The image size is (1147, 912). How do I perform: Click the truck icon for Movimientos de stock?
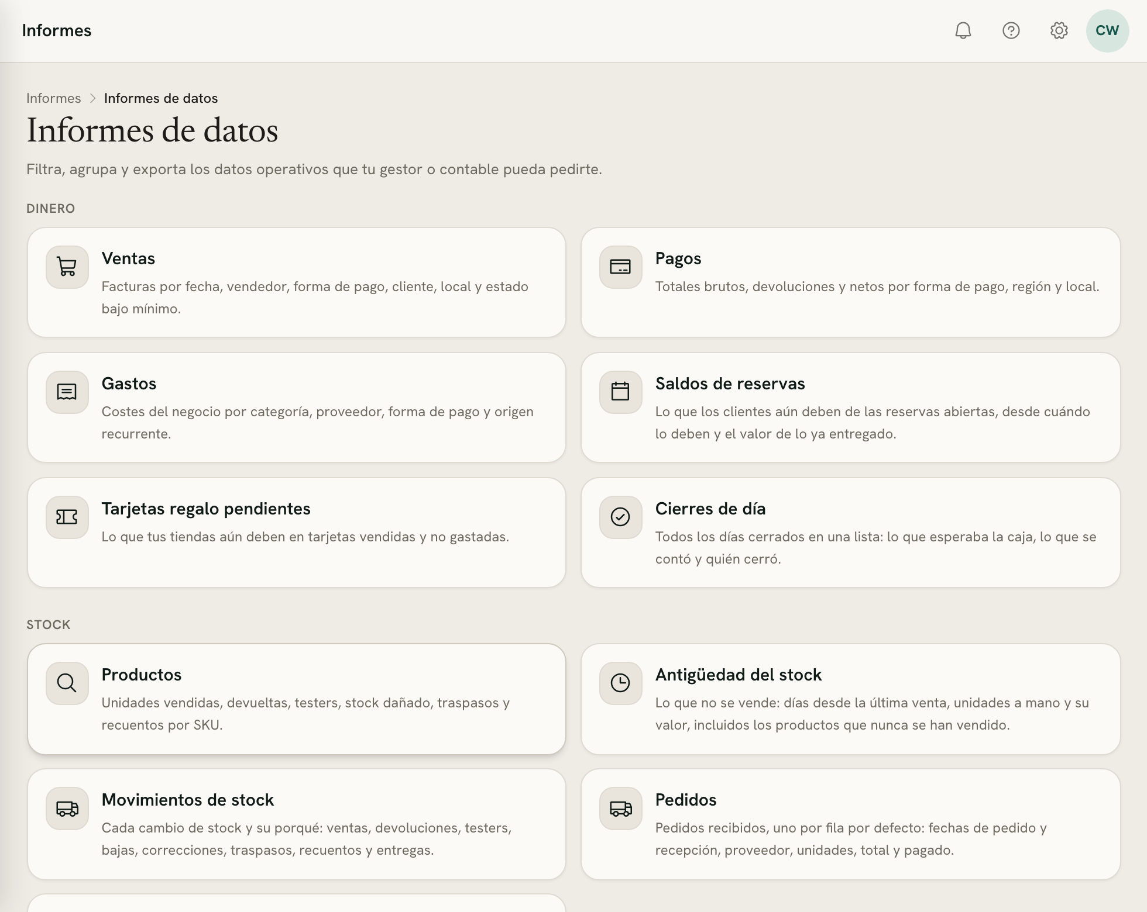point(67,809)
